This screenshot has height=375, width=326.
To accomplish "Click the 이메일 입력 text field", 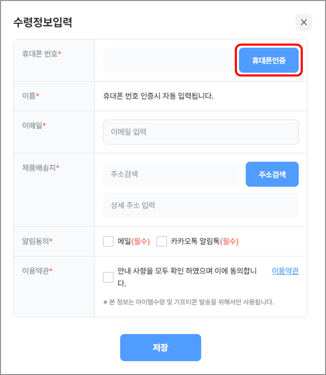I will pos(201,132).
